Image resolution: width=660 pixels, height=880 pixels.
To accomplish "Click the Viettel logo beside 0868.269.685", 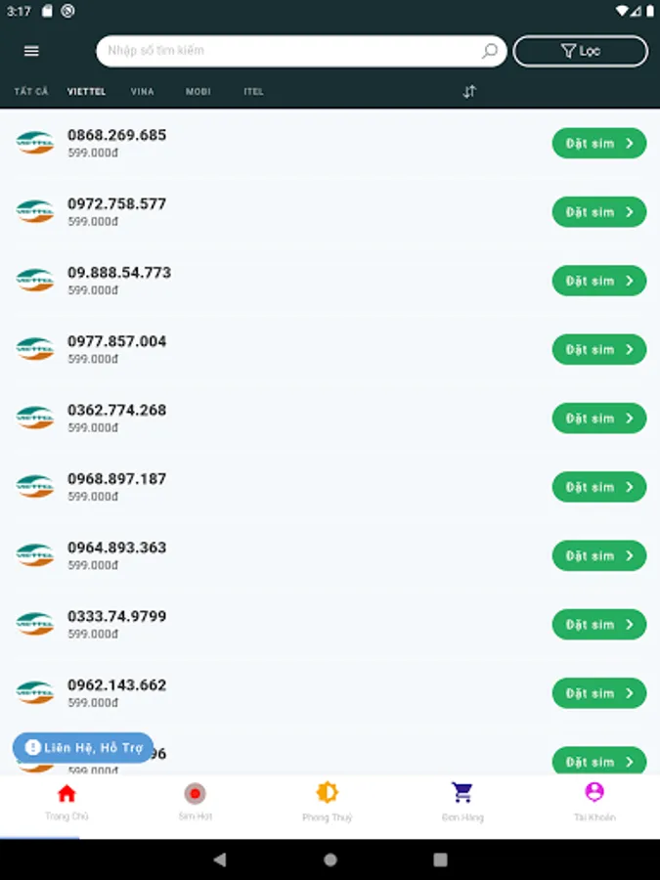I will point(35,143).
